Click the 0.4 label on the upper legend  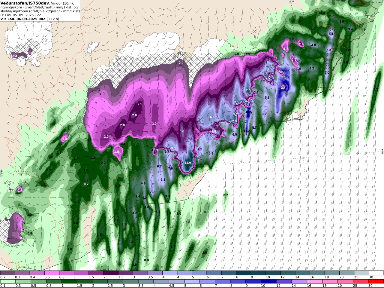pyautogui.click(x=32, y=277)
